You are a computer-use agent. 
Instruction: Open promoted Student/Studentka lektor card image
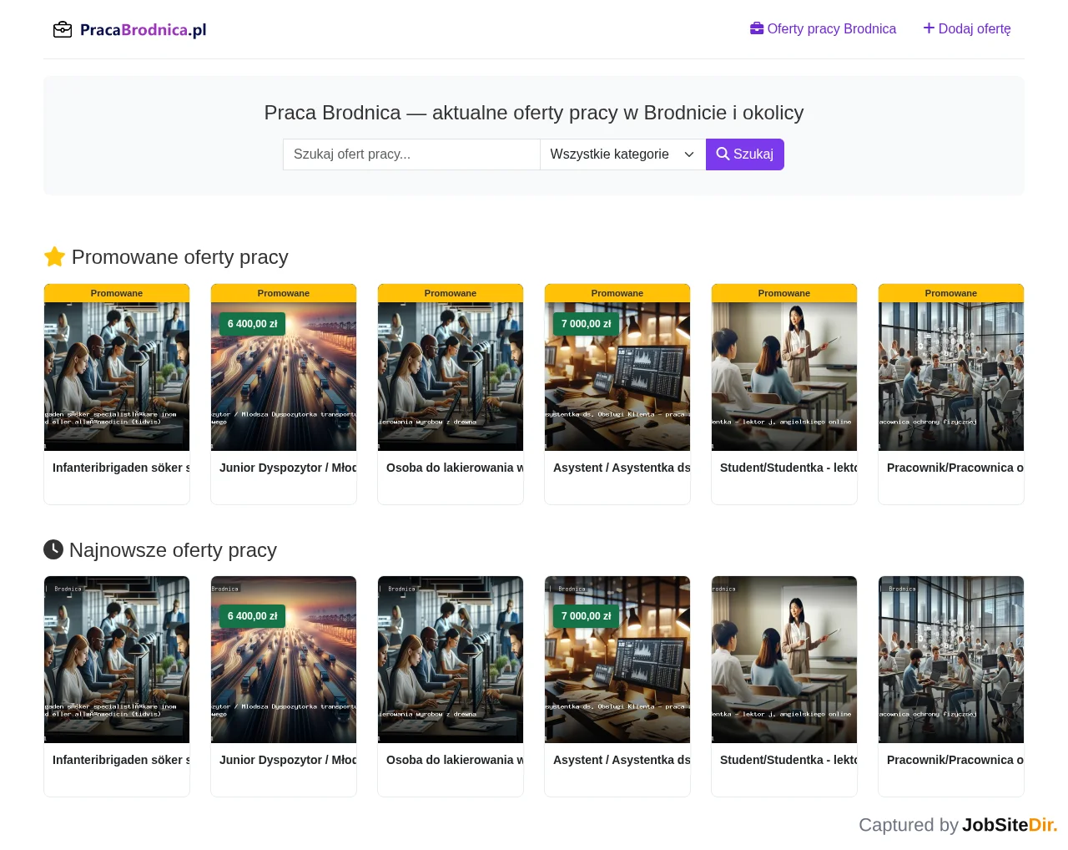[x=784, y=377]
